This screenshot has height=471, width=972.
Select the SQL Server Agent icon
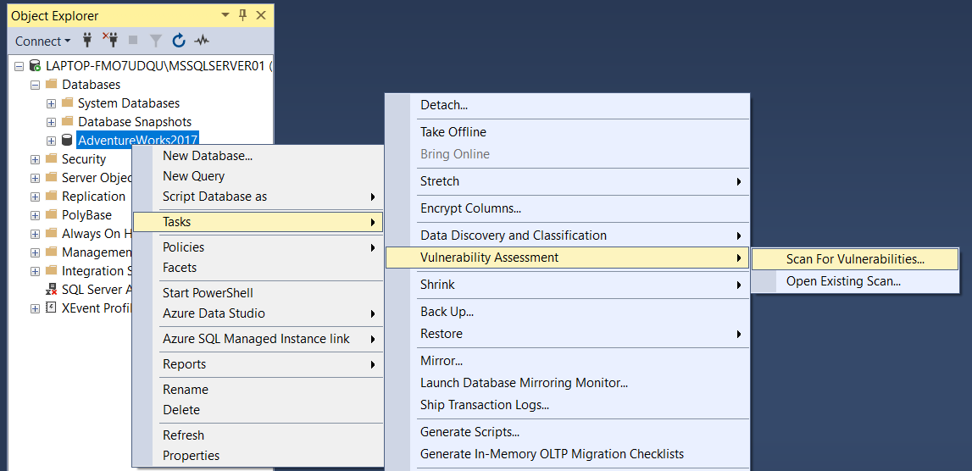[52, 290]
